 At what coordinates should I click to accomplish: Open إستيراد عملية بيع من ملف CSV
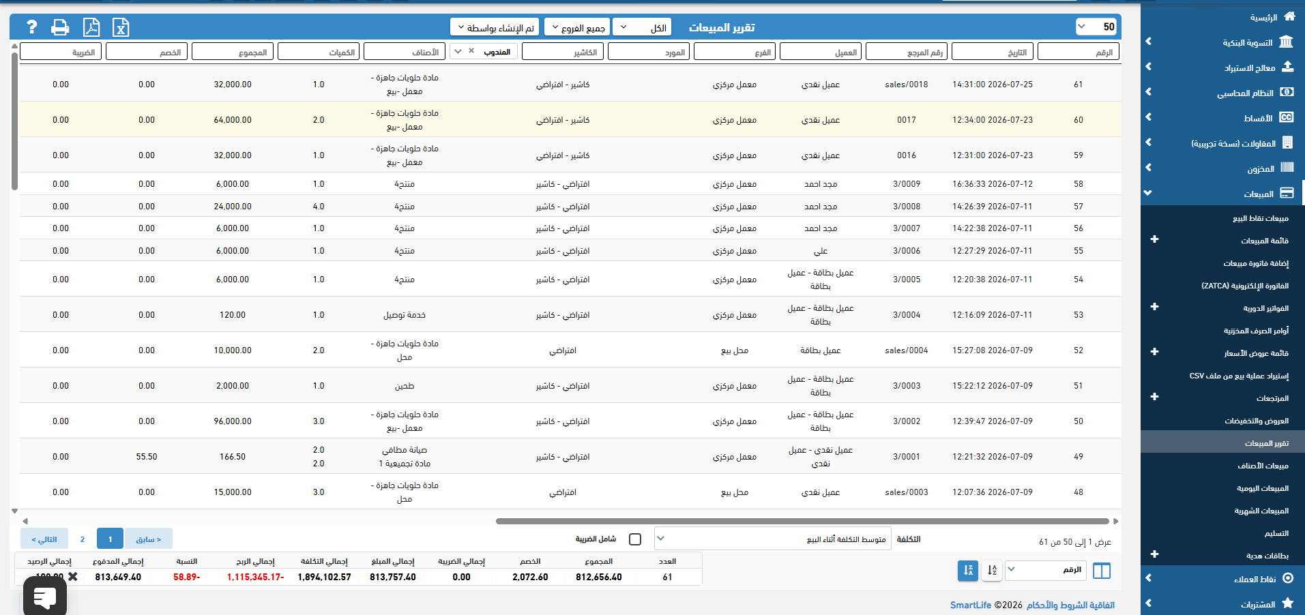pyautogui.click(x=1239, y=376)
